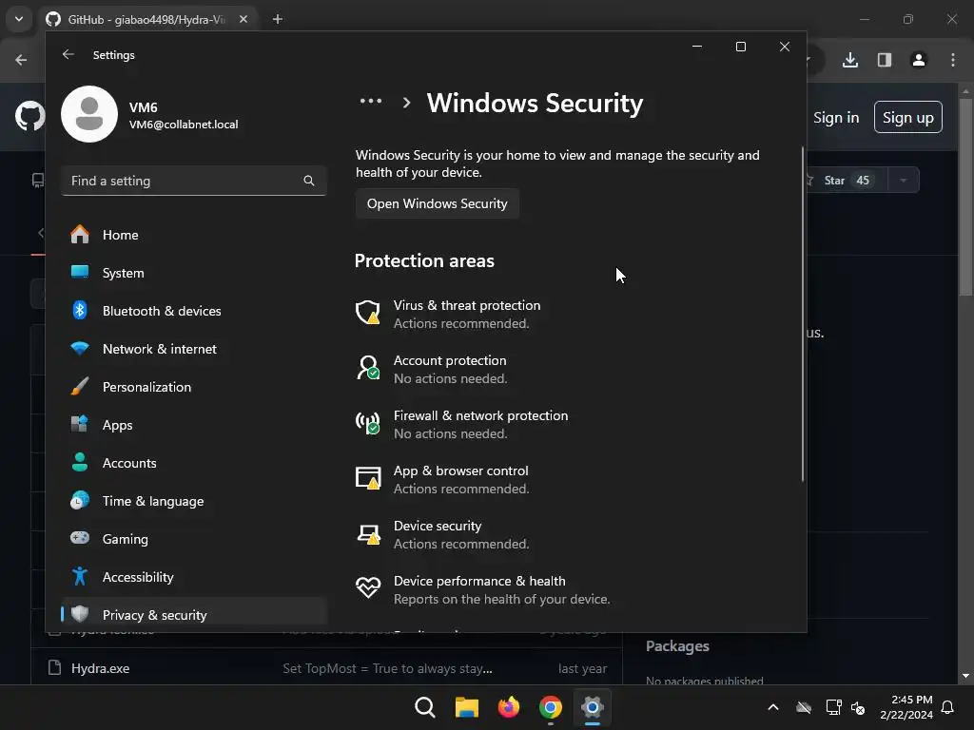
Task: Click Sign in on GitHub page
Action: (x=836, y=117)
